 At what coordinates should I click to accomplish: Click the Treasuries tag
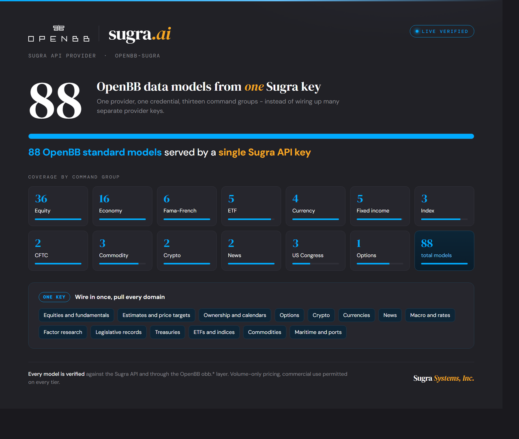click(167, 332)
